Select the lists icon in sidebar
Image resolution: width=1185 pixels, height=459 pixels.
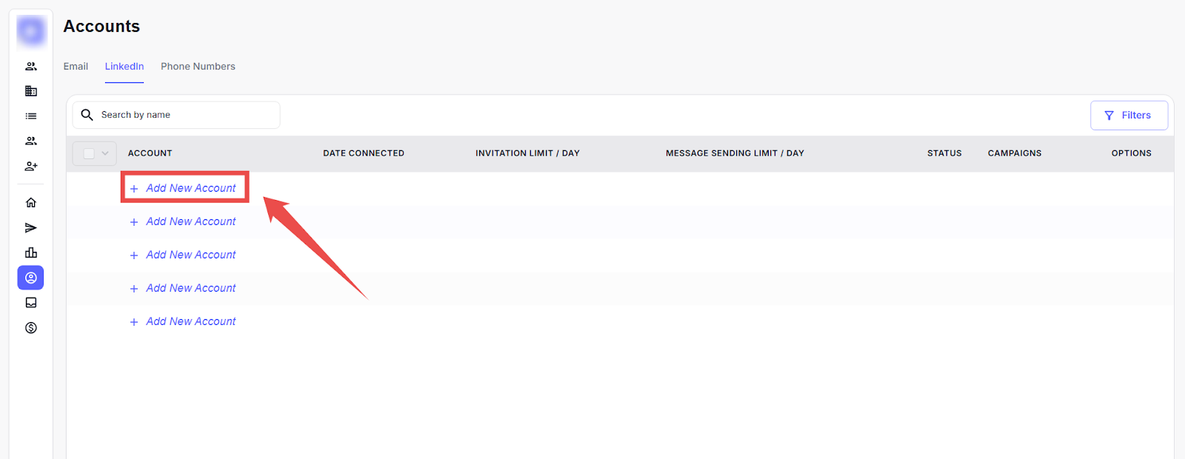click(31, 116)
